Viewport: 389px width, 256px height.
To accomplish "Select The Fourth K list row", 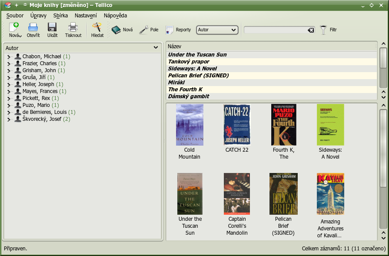I will point(272,89).
